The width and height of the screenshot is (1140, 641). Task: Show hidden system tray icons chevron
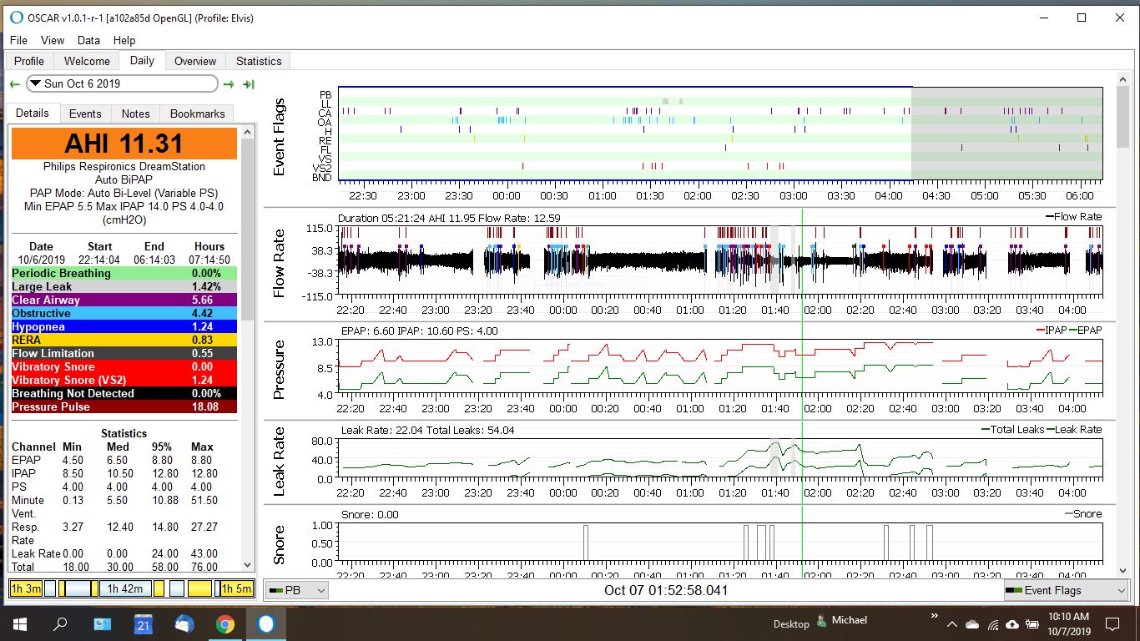click(952, 624)
